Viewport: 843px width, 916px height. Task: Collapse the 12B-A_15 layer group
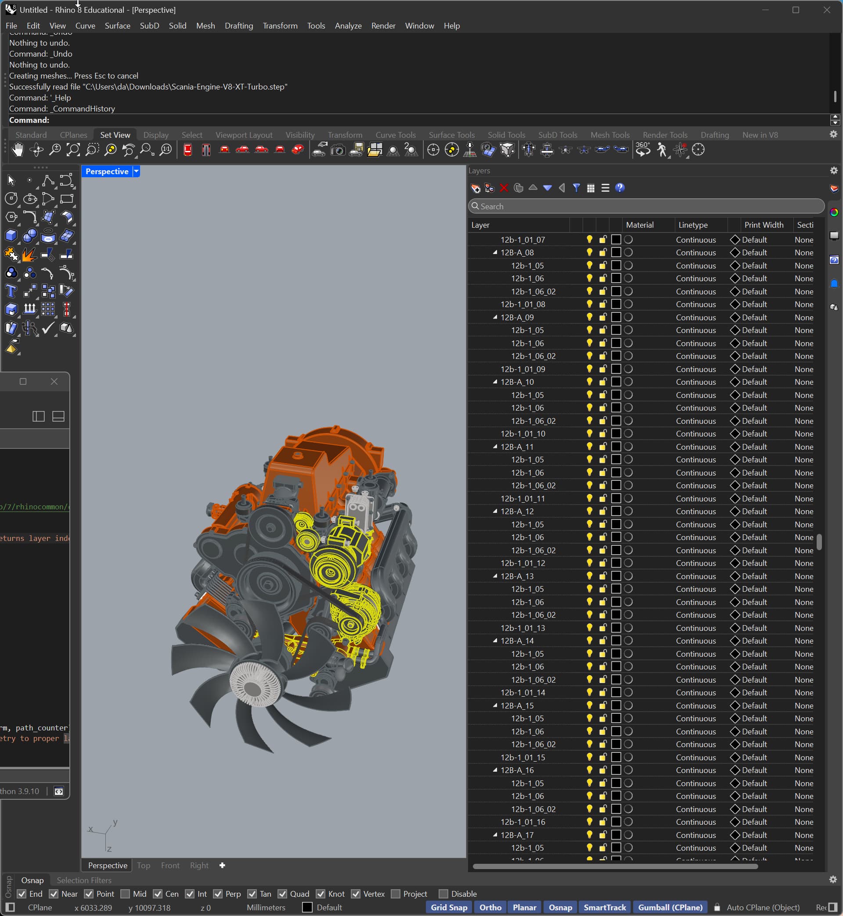[495, 705]
